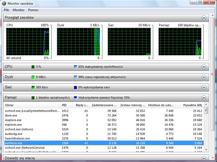Image resolution: width=217 pixels, height=162 pixels.
Task: Select the svchost.exe (NetworkService) row
Action: (104, 148)
